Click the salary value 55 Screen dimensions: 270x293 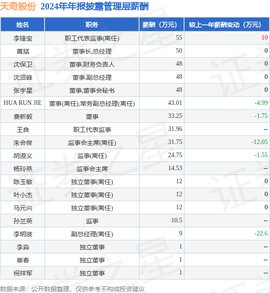point(179,37)
